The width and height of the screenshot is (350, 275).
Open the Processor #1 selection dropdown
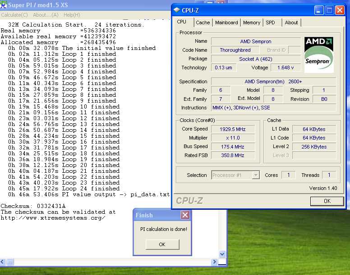(x=256, y=175)
